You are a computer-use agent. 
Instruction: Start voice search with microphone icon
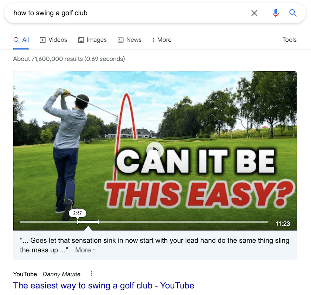tap(276, 13)
